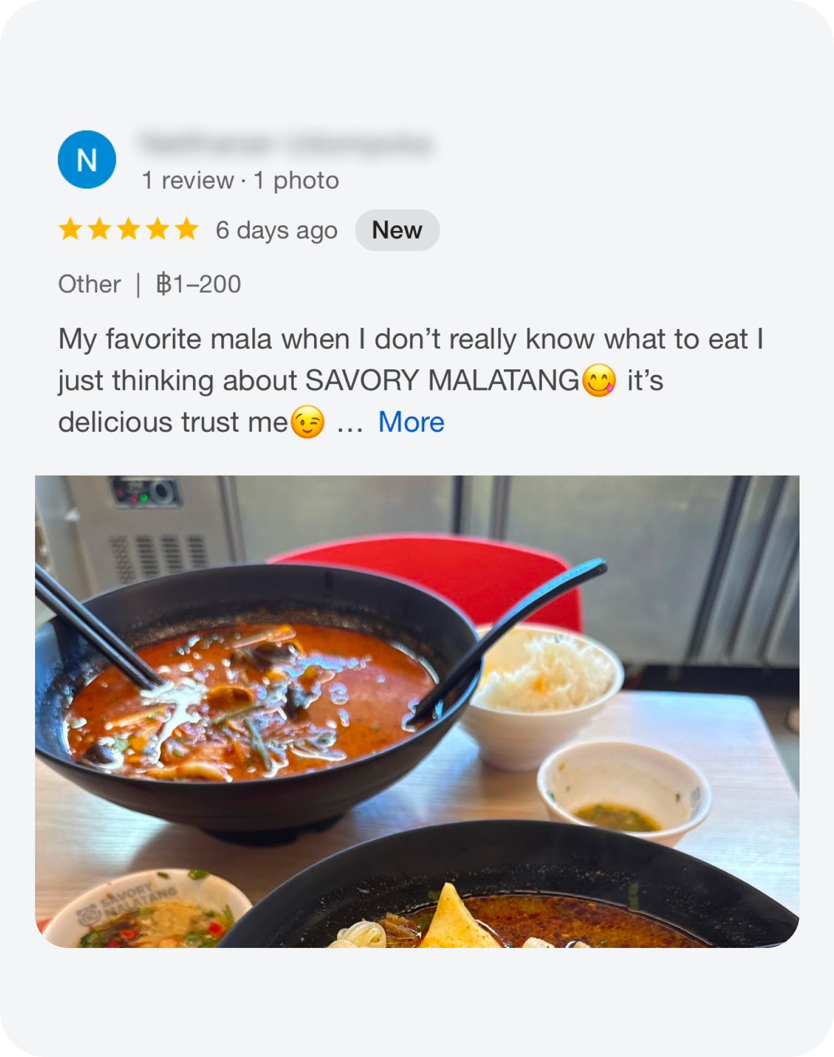Screen dimensions: 834x1057
Task: Click the "My favorite mala" review text
Action: tap(167, 339)
